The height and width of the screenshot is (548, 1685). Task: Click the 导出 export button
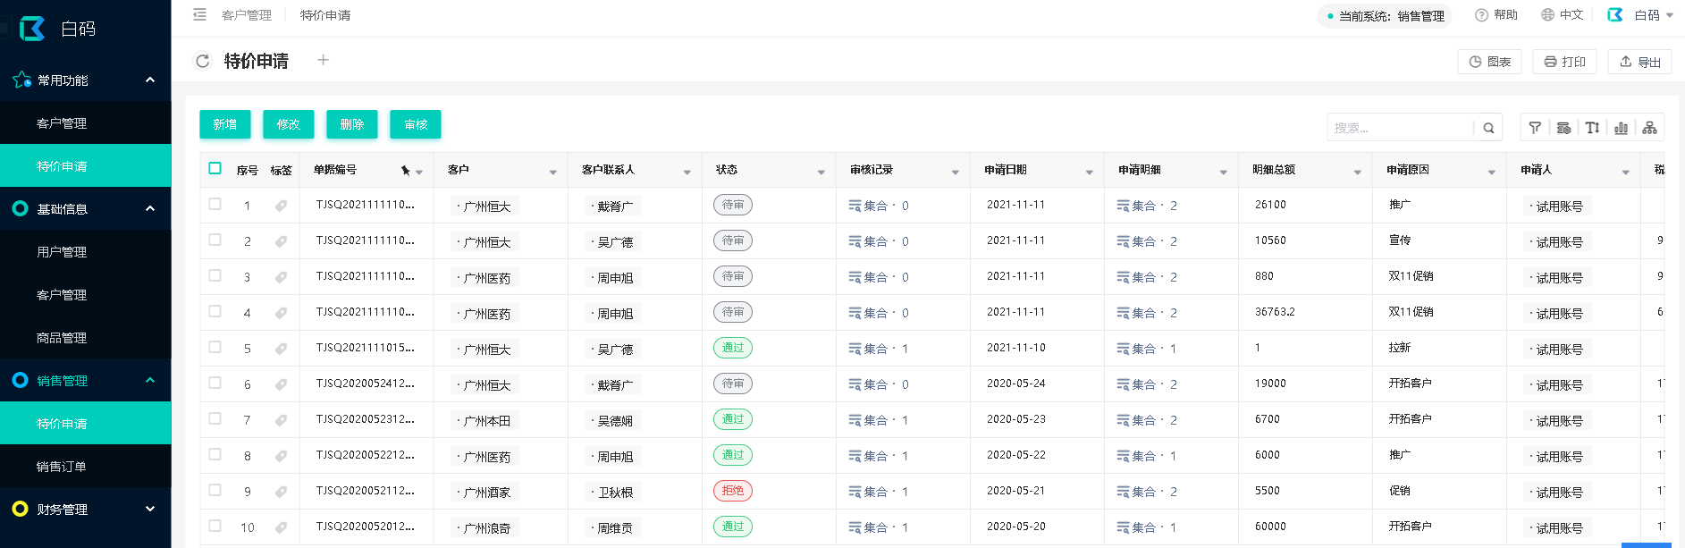coord(1639,62)
